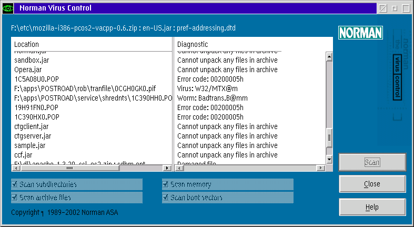Click Error code diagnostic for 1C5A08U0.POP
Screen dimensions: 414x227
pos(210,80)
